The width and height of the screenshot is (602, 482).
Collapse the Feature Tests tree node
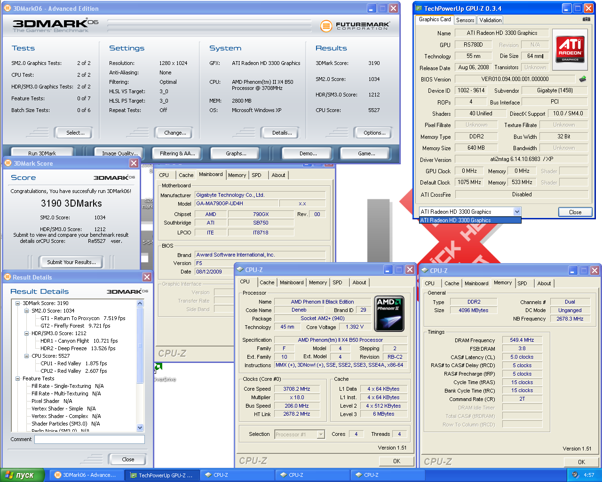[x=18, y=378]
